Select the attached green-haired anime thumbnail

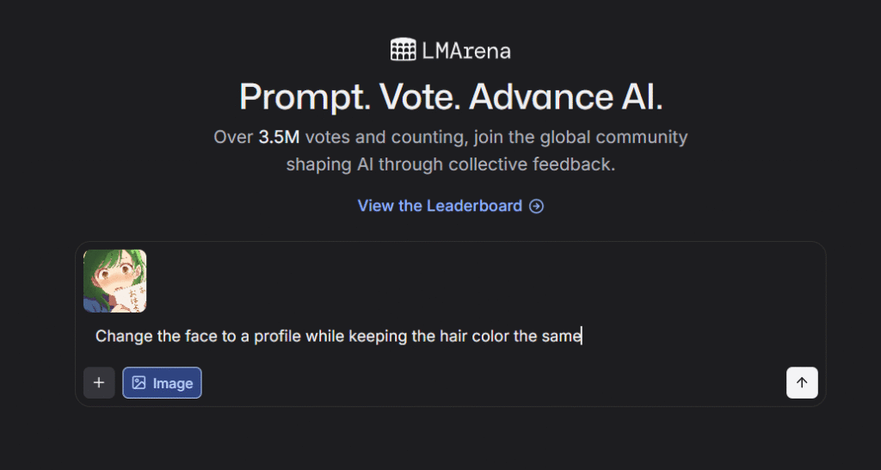114,281
